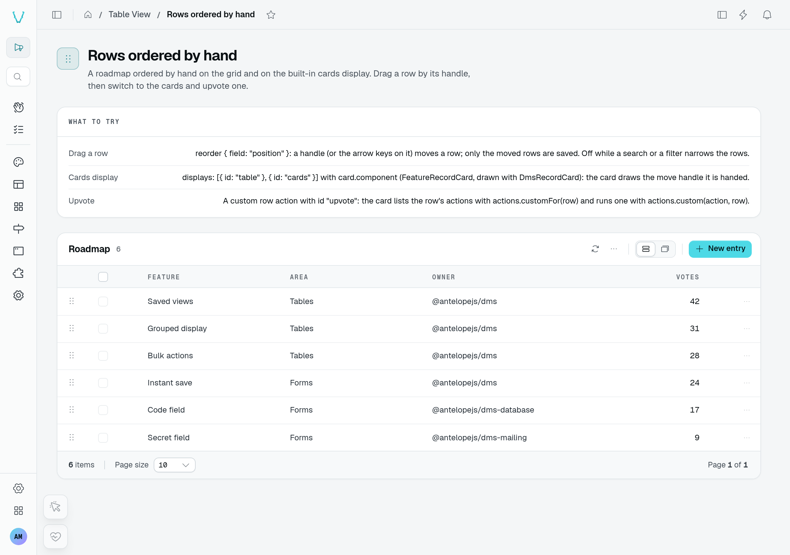Click the cursor-click floating button
The image size is (790, 555).
(56, 507)
